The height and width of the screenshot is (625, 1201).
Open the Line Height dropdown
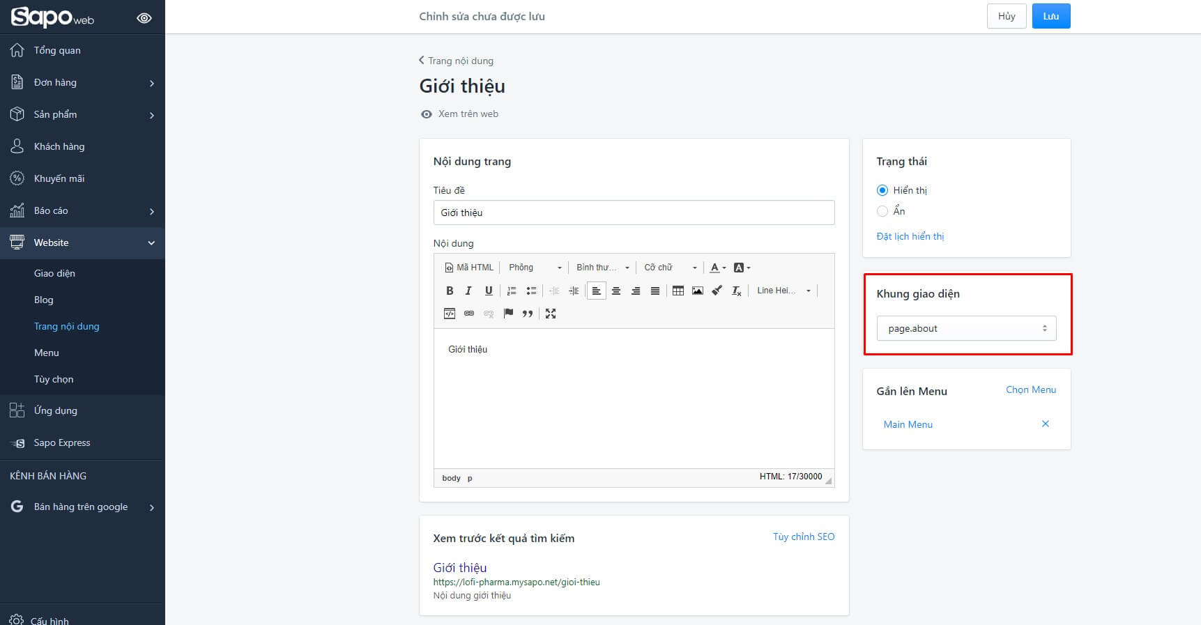pos(784,291)
